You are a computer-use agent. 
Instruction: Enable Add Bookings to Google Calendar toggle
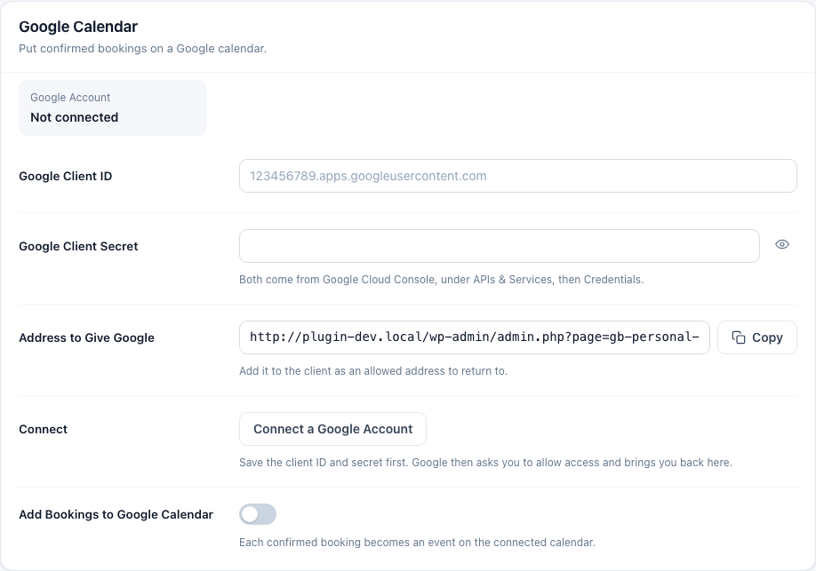click(x=258, y=514)
